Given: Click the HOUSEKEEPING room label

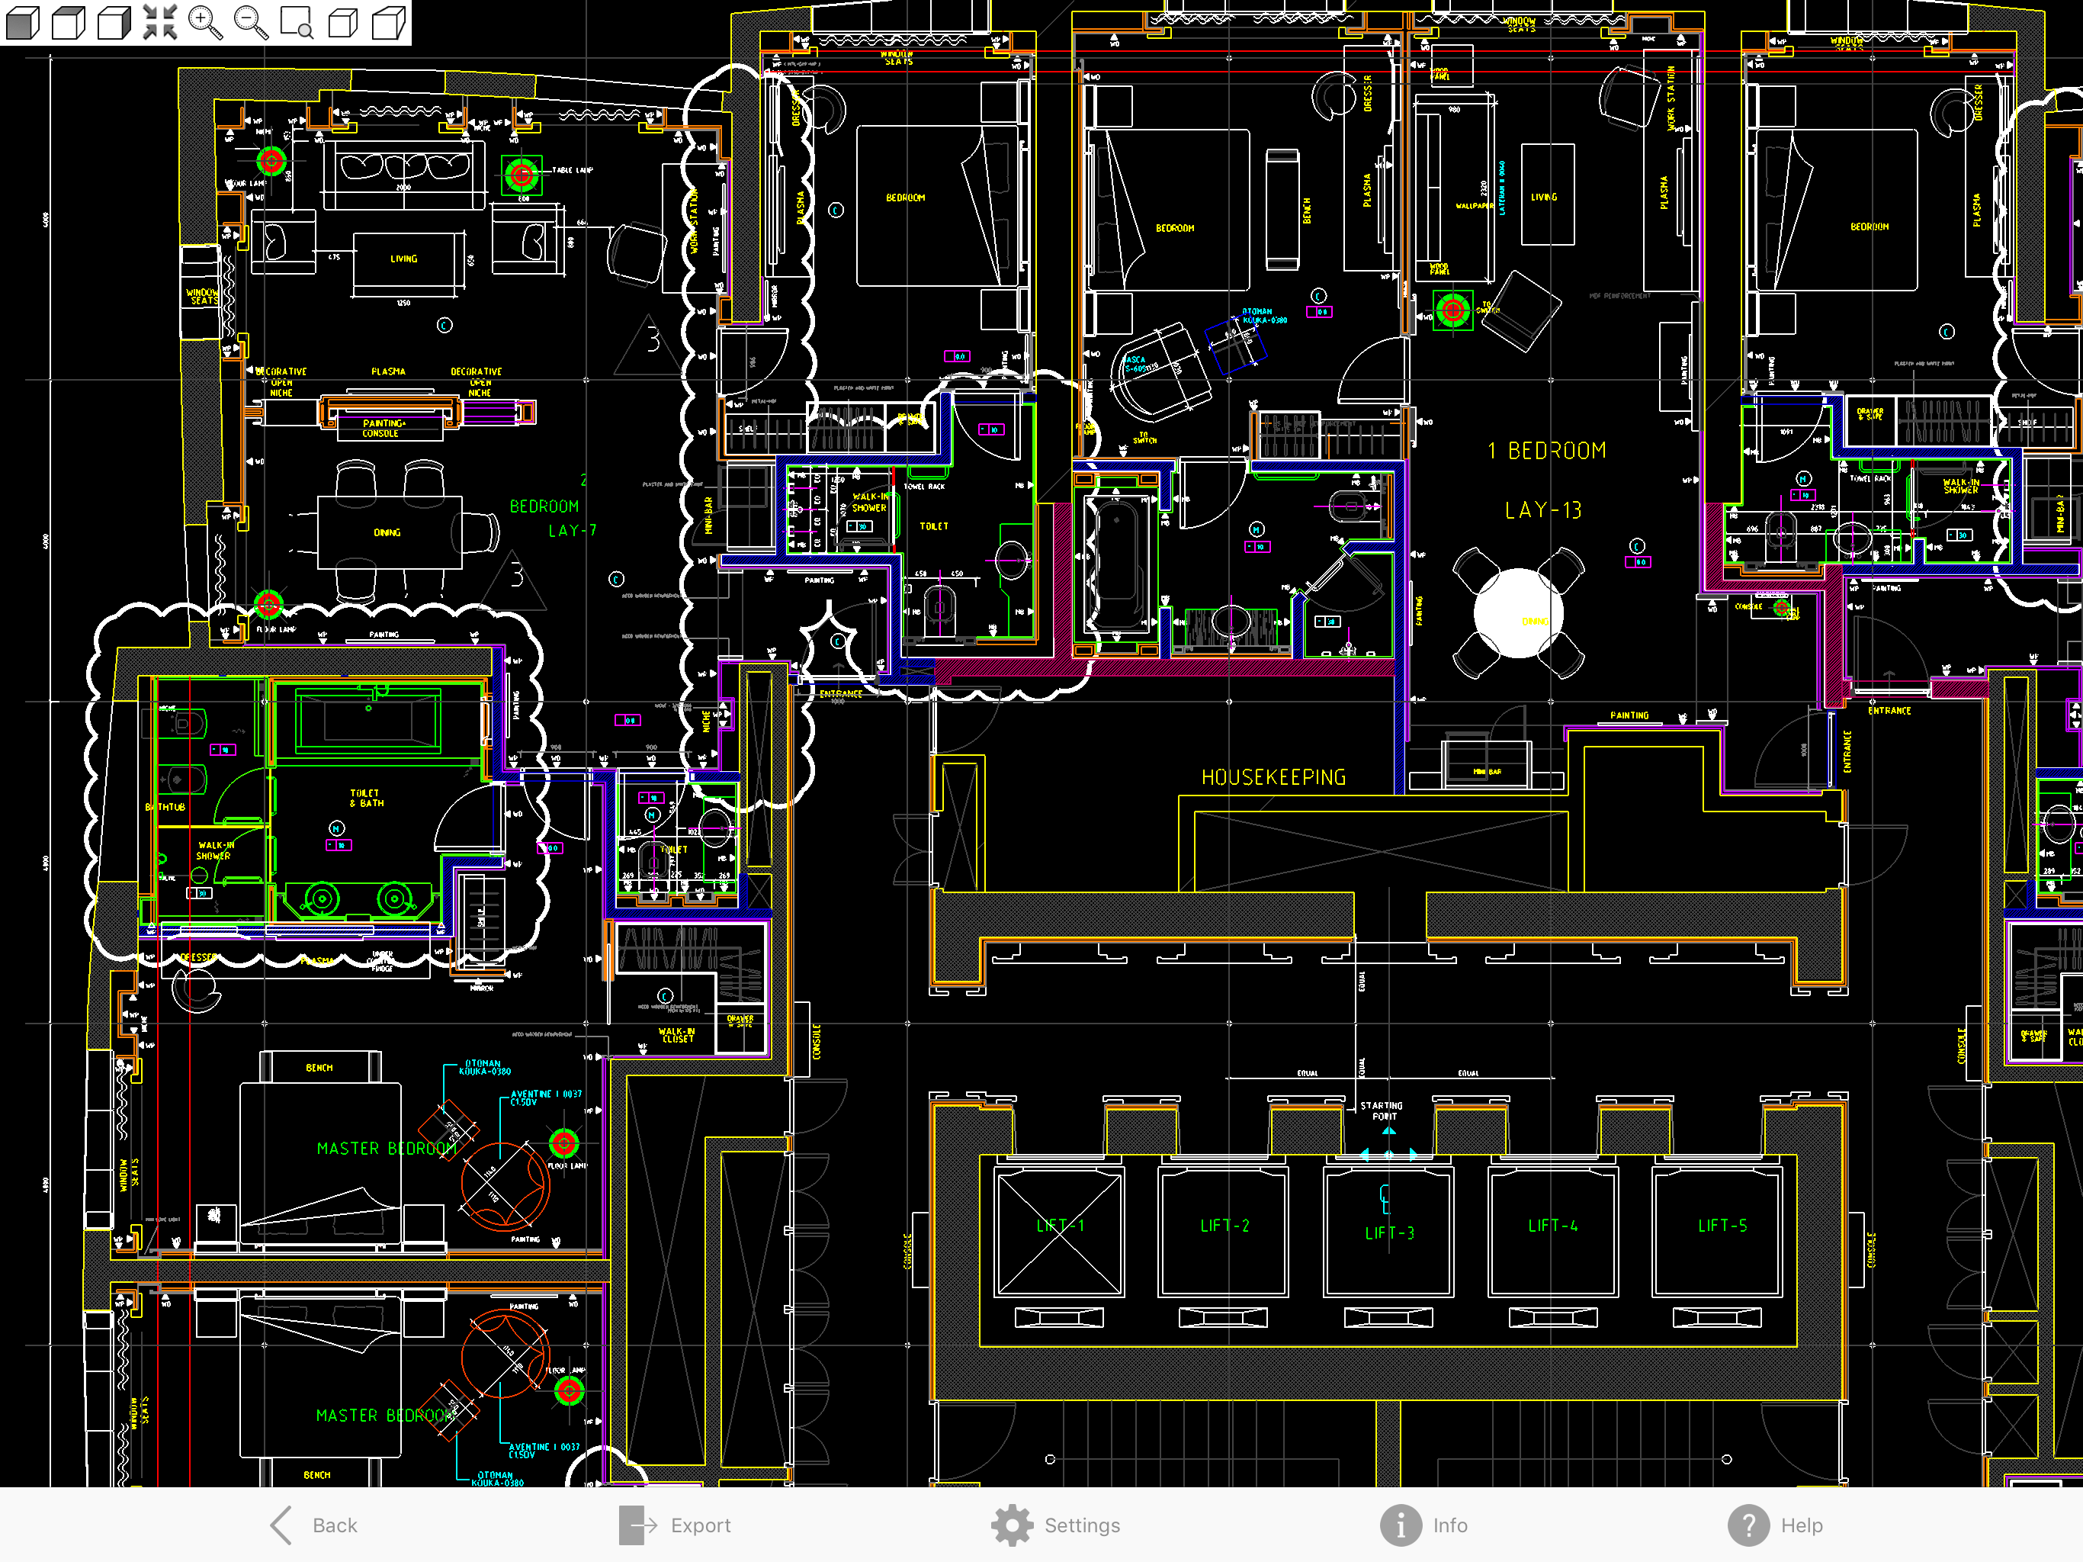Looking at the screenshot, I should [x=1273, y=777].
